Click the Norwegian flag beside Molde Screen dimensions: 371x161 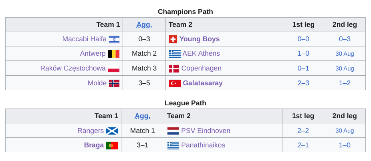point(114,83)
